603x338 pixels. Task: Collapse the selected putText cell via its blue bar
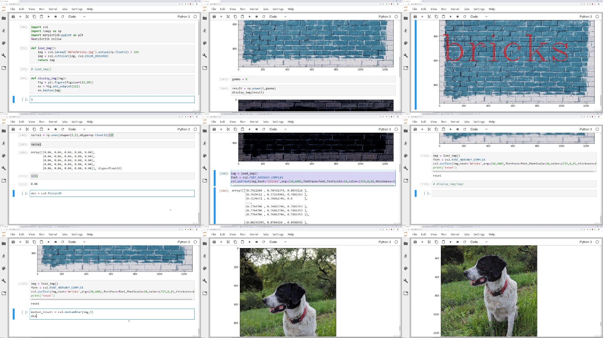[215, 178]
